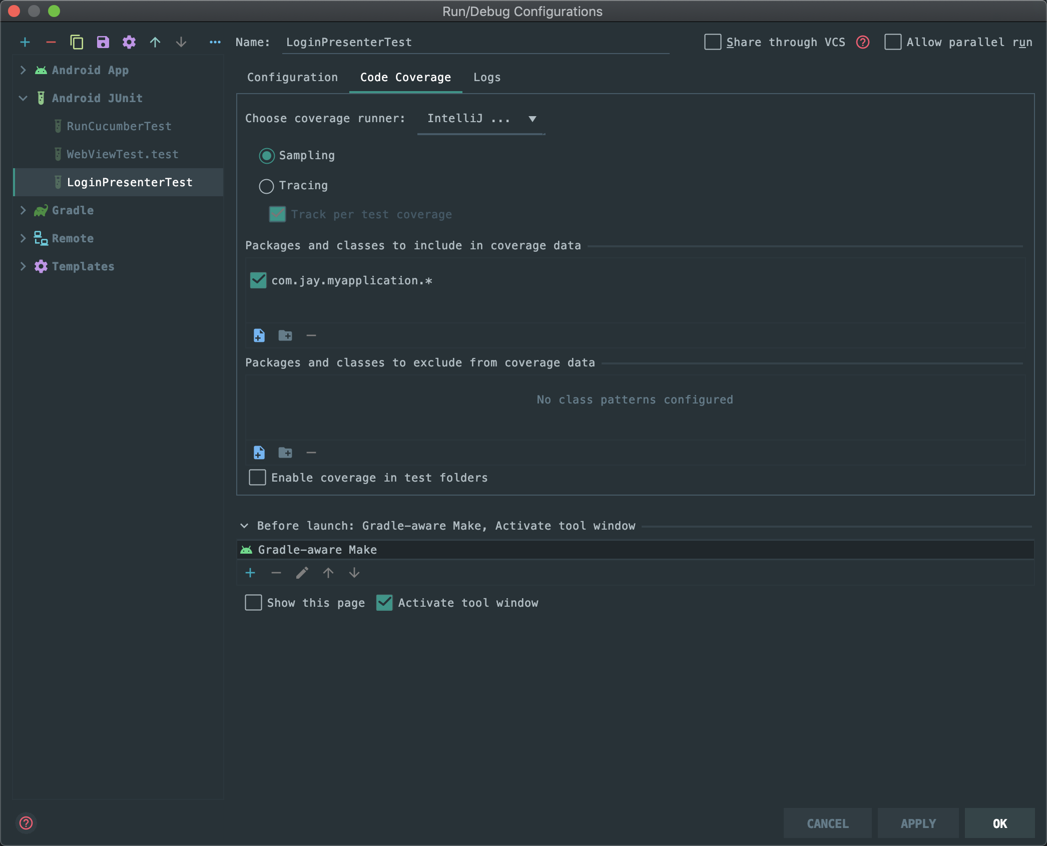Expand the Gradle configurations node
This screenshot has height=846, width=1047.
[x=23, y=210]
